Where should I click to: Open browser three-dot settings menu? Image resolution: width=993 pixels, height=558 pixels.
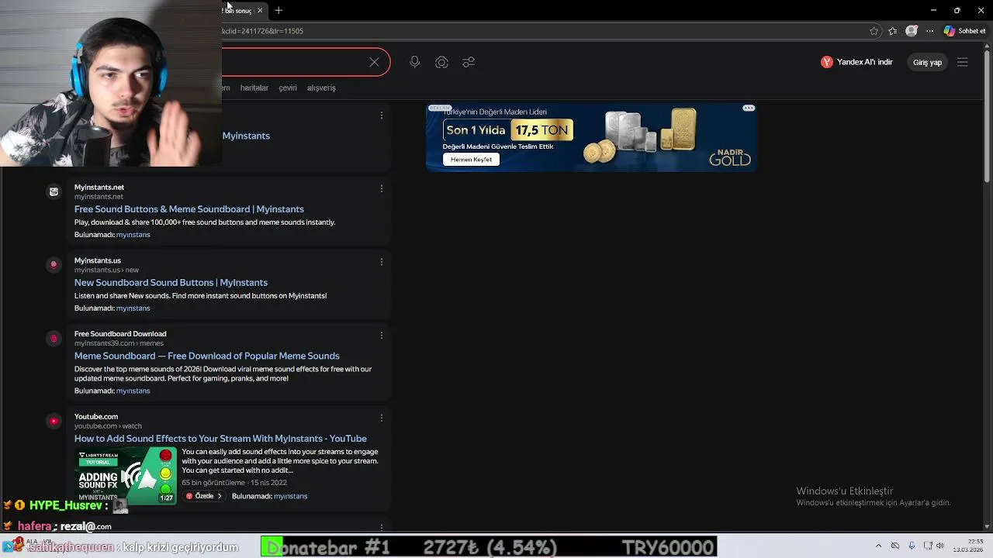(x=930, y=31)
